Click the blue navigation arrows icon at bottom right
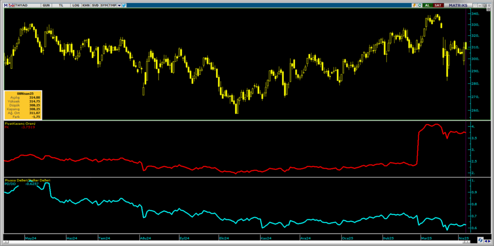The width and height of the screenshot is (494, 246). [x=480, y=240]
